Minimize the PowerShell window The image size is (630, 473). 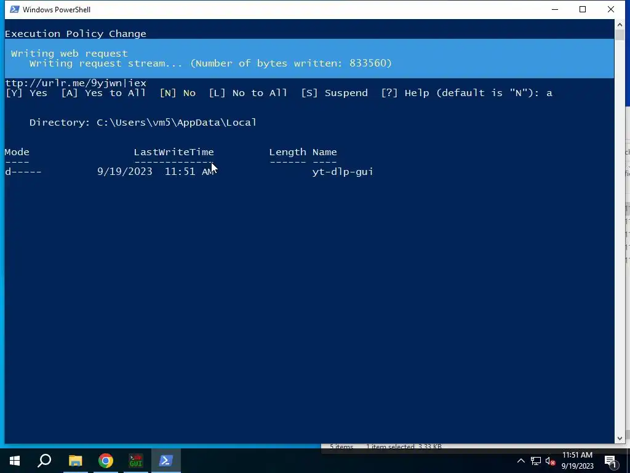[x=555, y=9]
